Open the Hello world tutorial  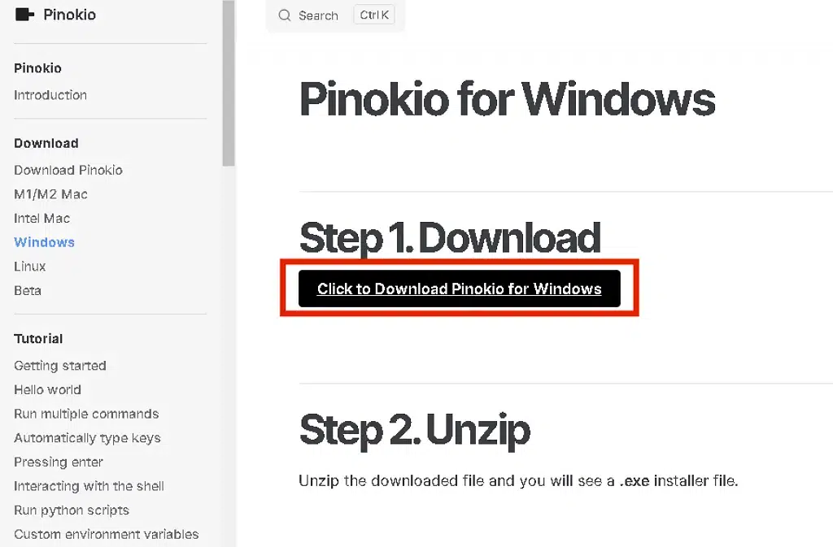tap(48, 389)
